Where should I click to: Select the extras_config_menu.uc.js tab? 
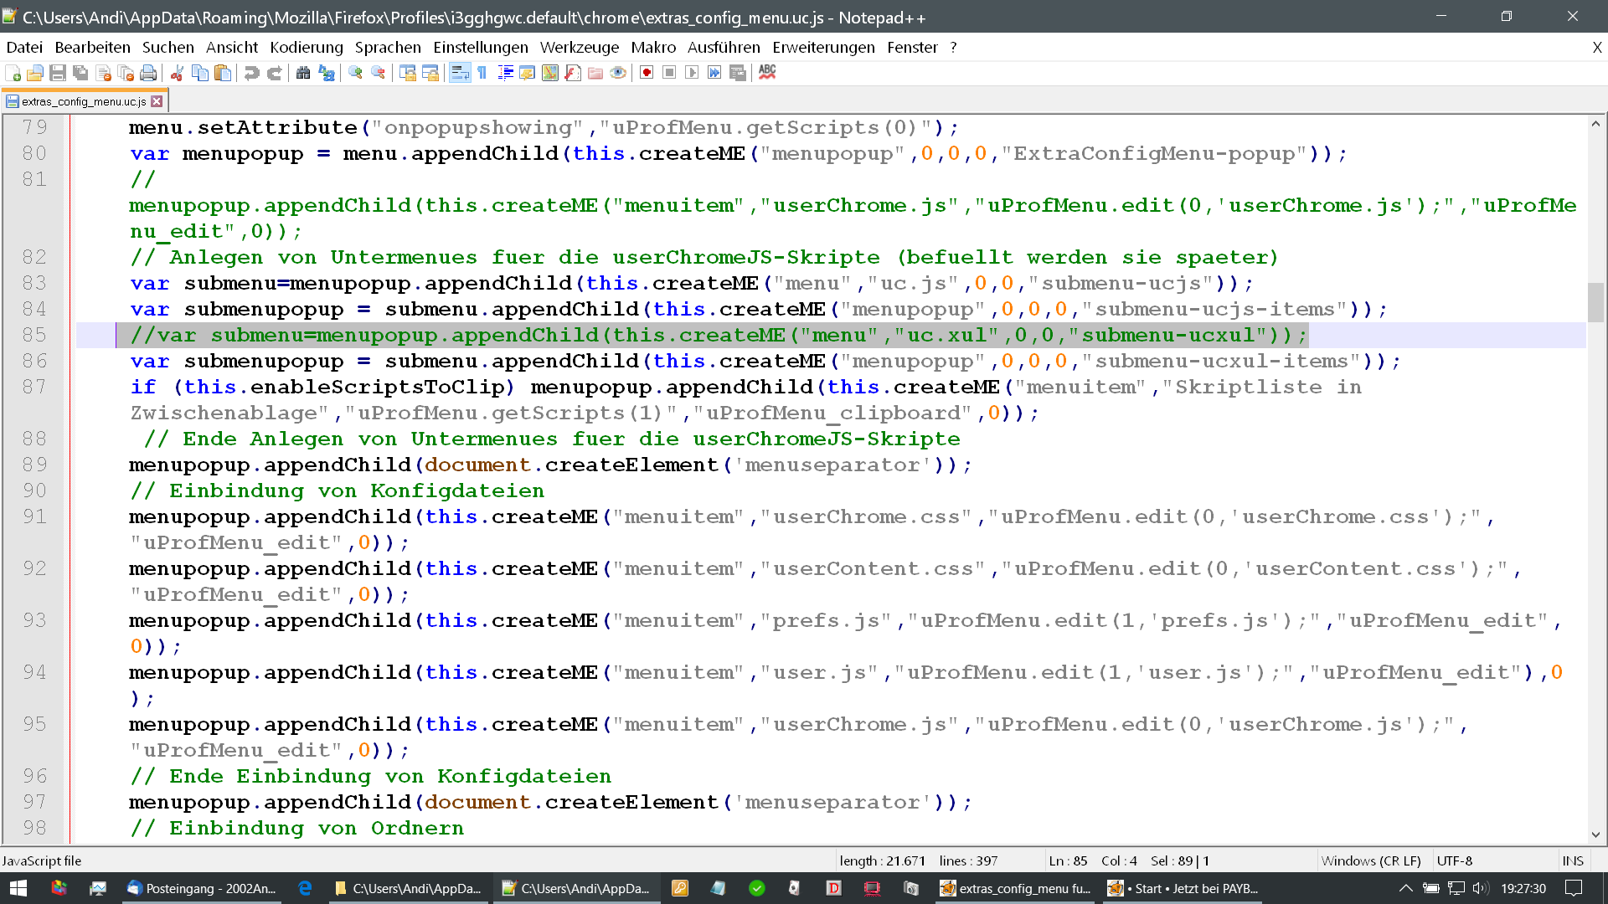[x=82, y=101]
